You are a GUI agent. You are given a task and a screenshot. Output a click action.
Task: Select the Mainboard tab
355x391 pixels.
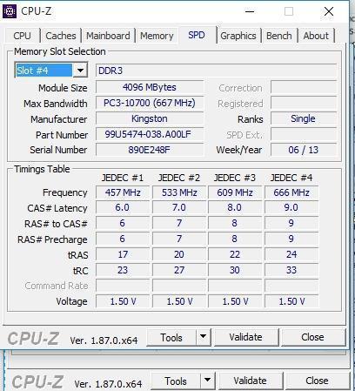[x=108, y=36]
